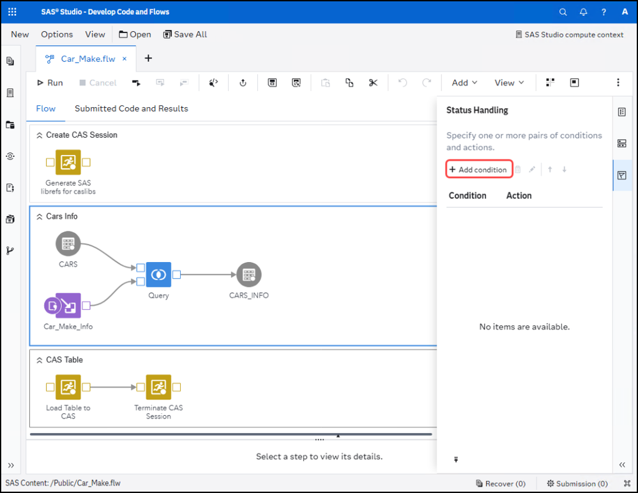638x493 pixels.
Task: Click the details pane resize handle dots
Action: coord(319,440)
